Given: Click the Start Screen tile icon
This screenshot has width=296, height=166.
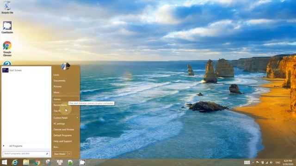Looking at the screenshot, I should point(5,70).
